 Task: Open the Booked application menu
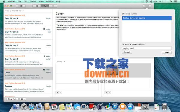click(11, 1)
